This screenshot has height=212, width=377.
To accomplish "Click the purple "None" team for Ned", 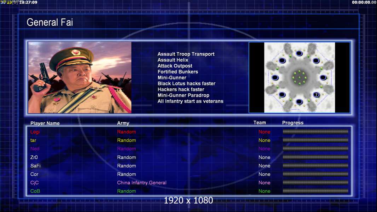I will [x=264, y=149].
